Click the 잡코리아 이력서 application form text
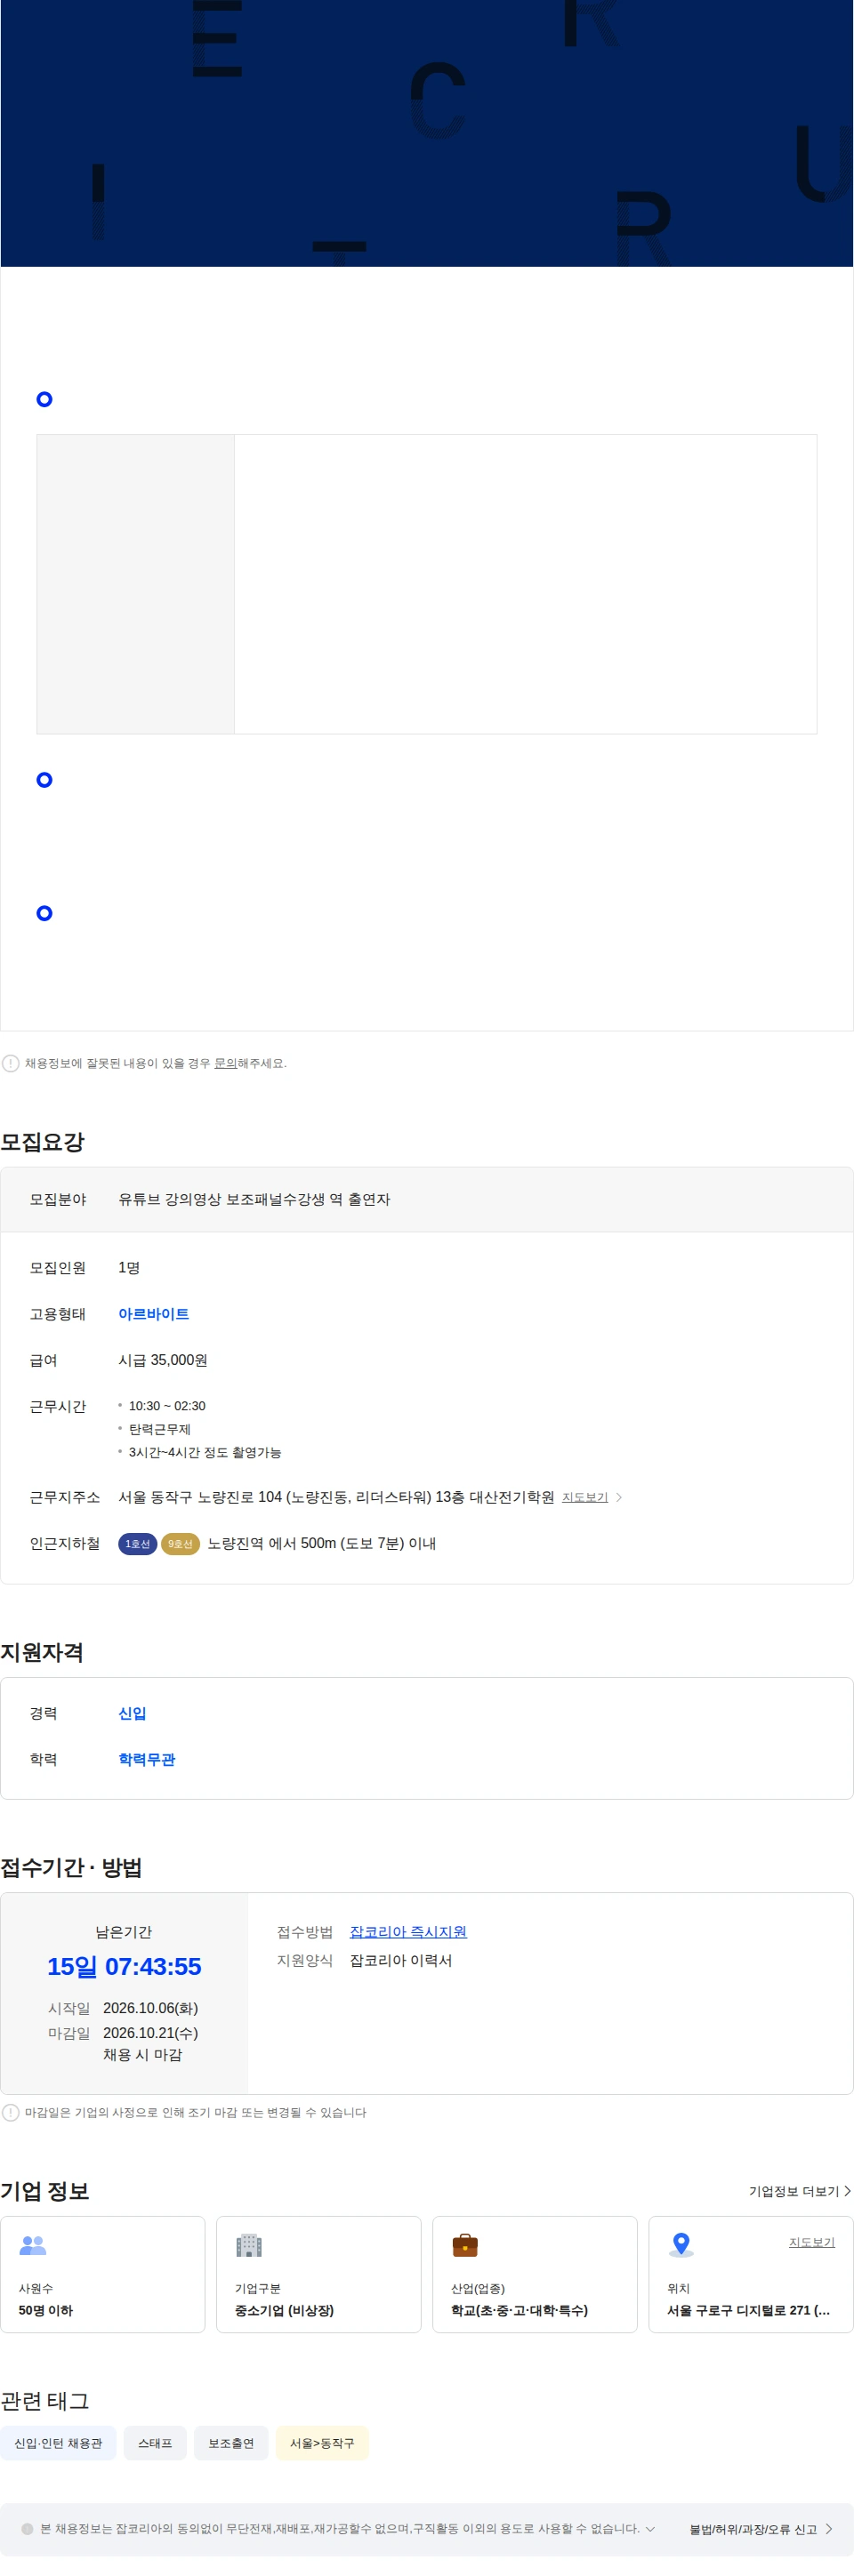 coord(401,1960)
